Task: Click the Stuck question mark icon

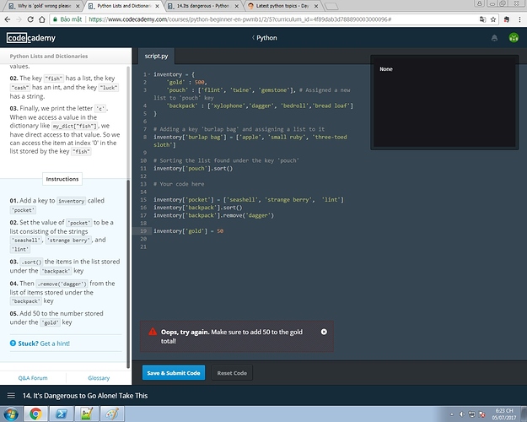Action: point(13,344)
